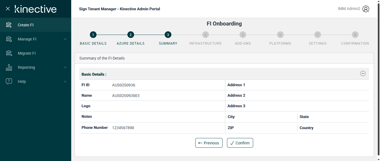Click the Manage FI bank icon
380x161 pixels.
click(x=9, y=39)
